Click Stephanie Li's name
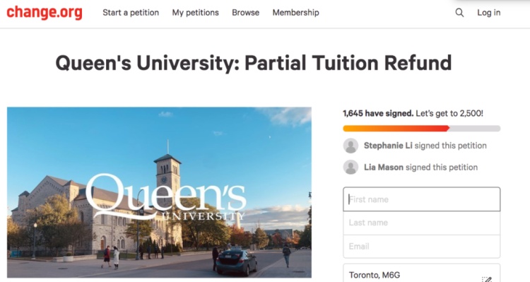This screenshot has height=282, width=530. click(388, 146)
